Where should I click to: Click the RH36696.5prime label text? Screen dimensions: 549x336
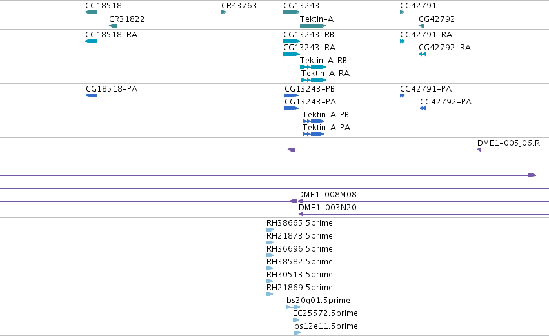(299, 249)
